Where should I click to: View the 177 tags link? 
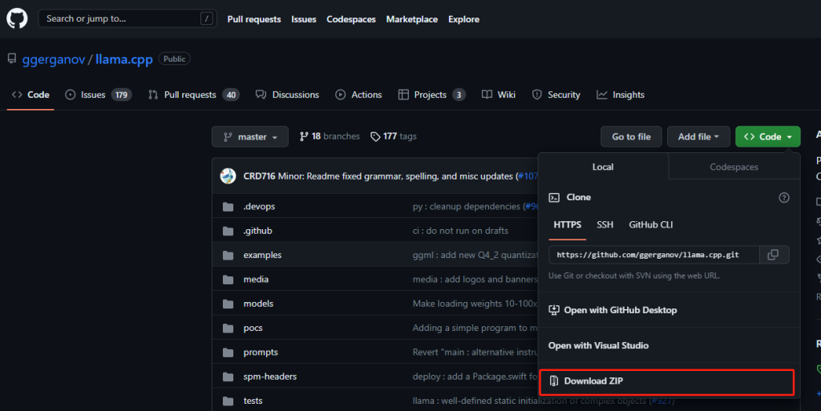394,136
